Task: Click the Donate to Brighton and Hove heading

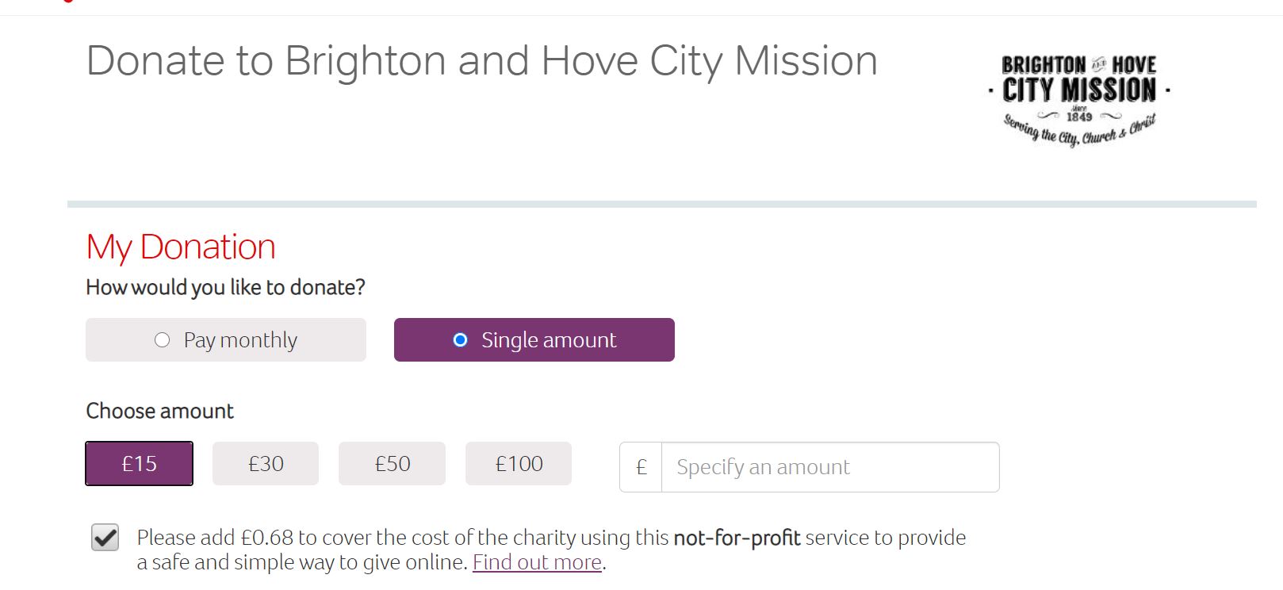Action: click(482, 61)
